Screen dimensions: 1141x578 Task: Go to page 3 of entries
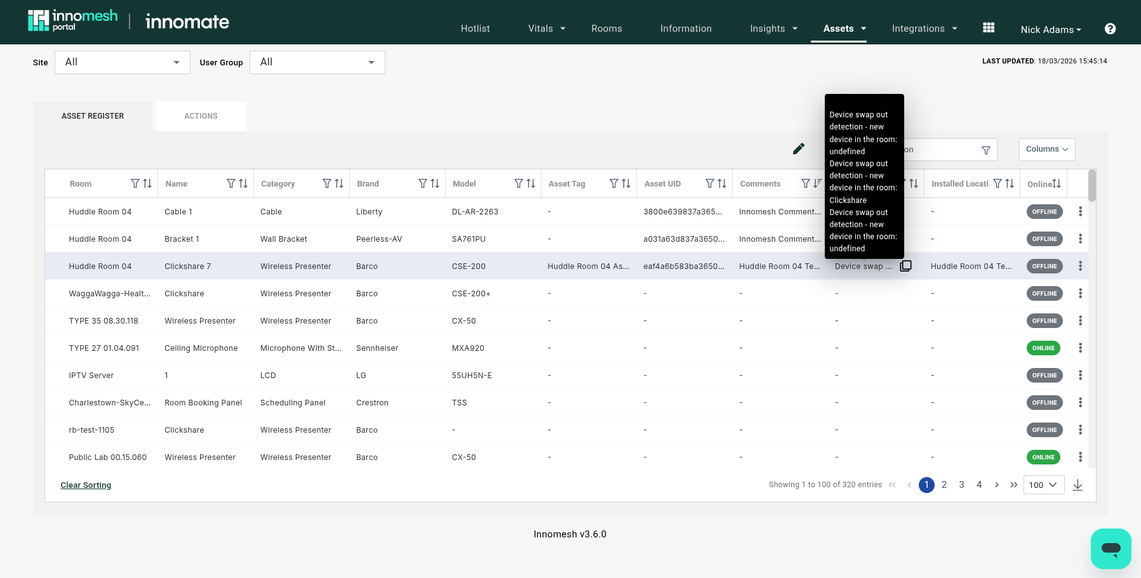961,485
